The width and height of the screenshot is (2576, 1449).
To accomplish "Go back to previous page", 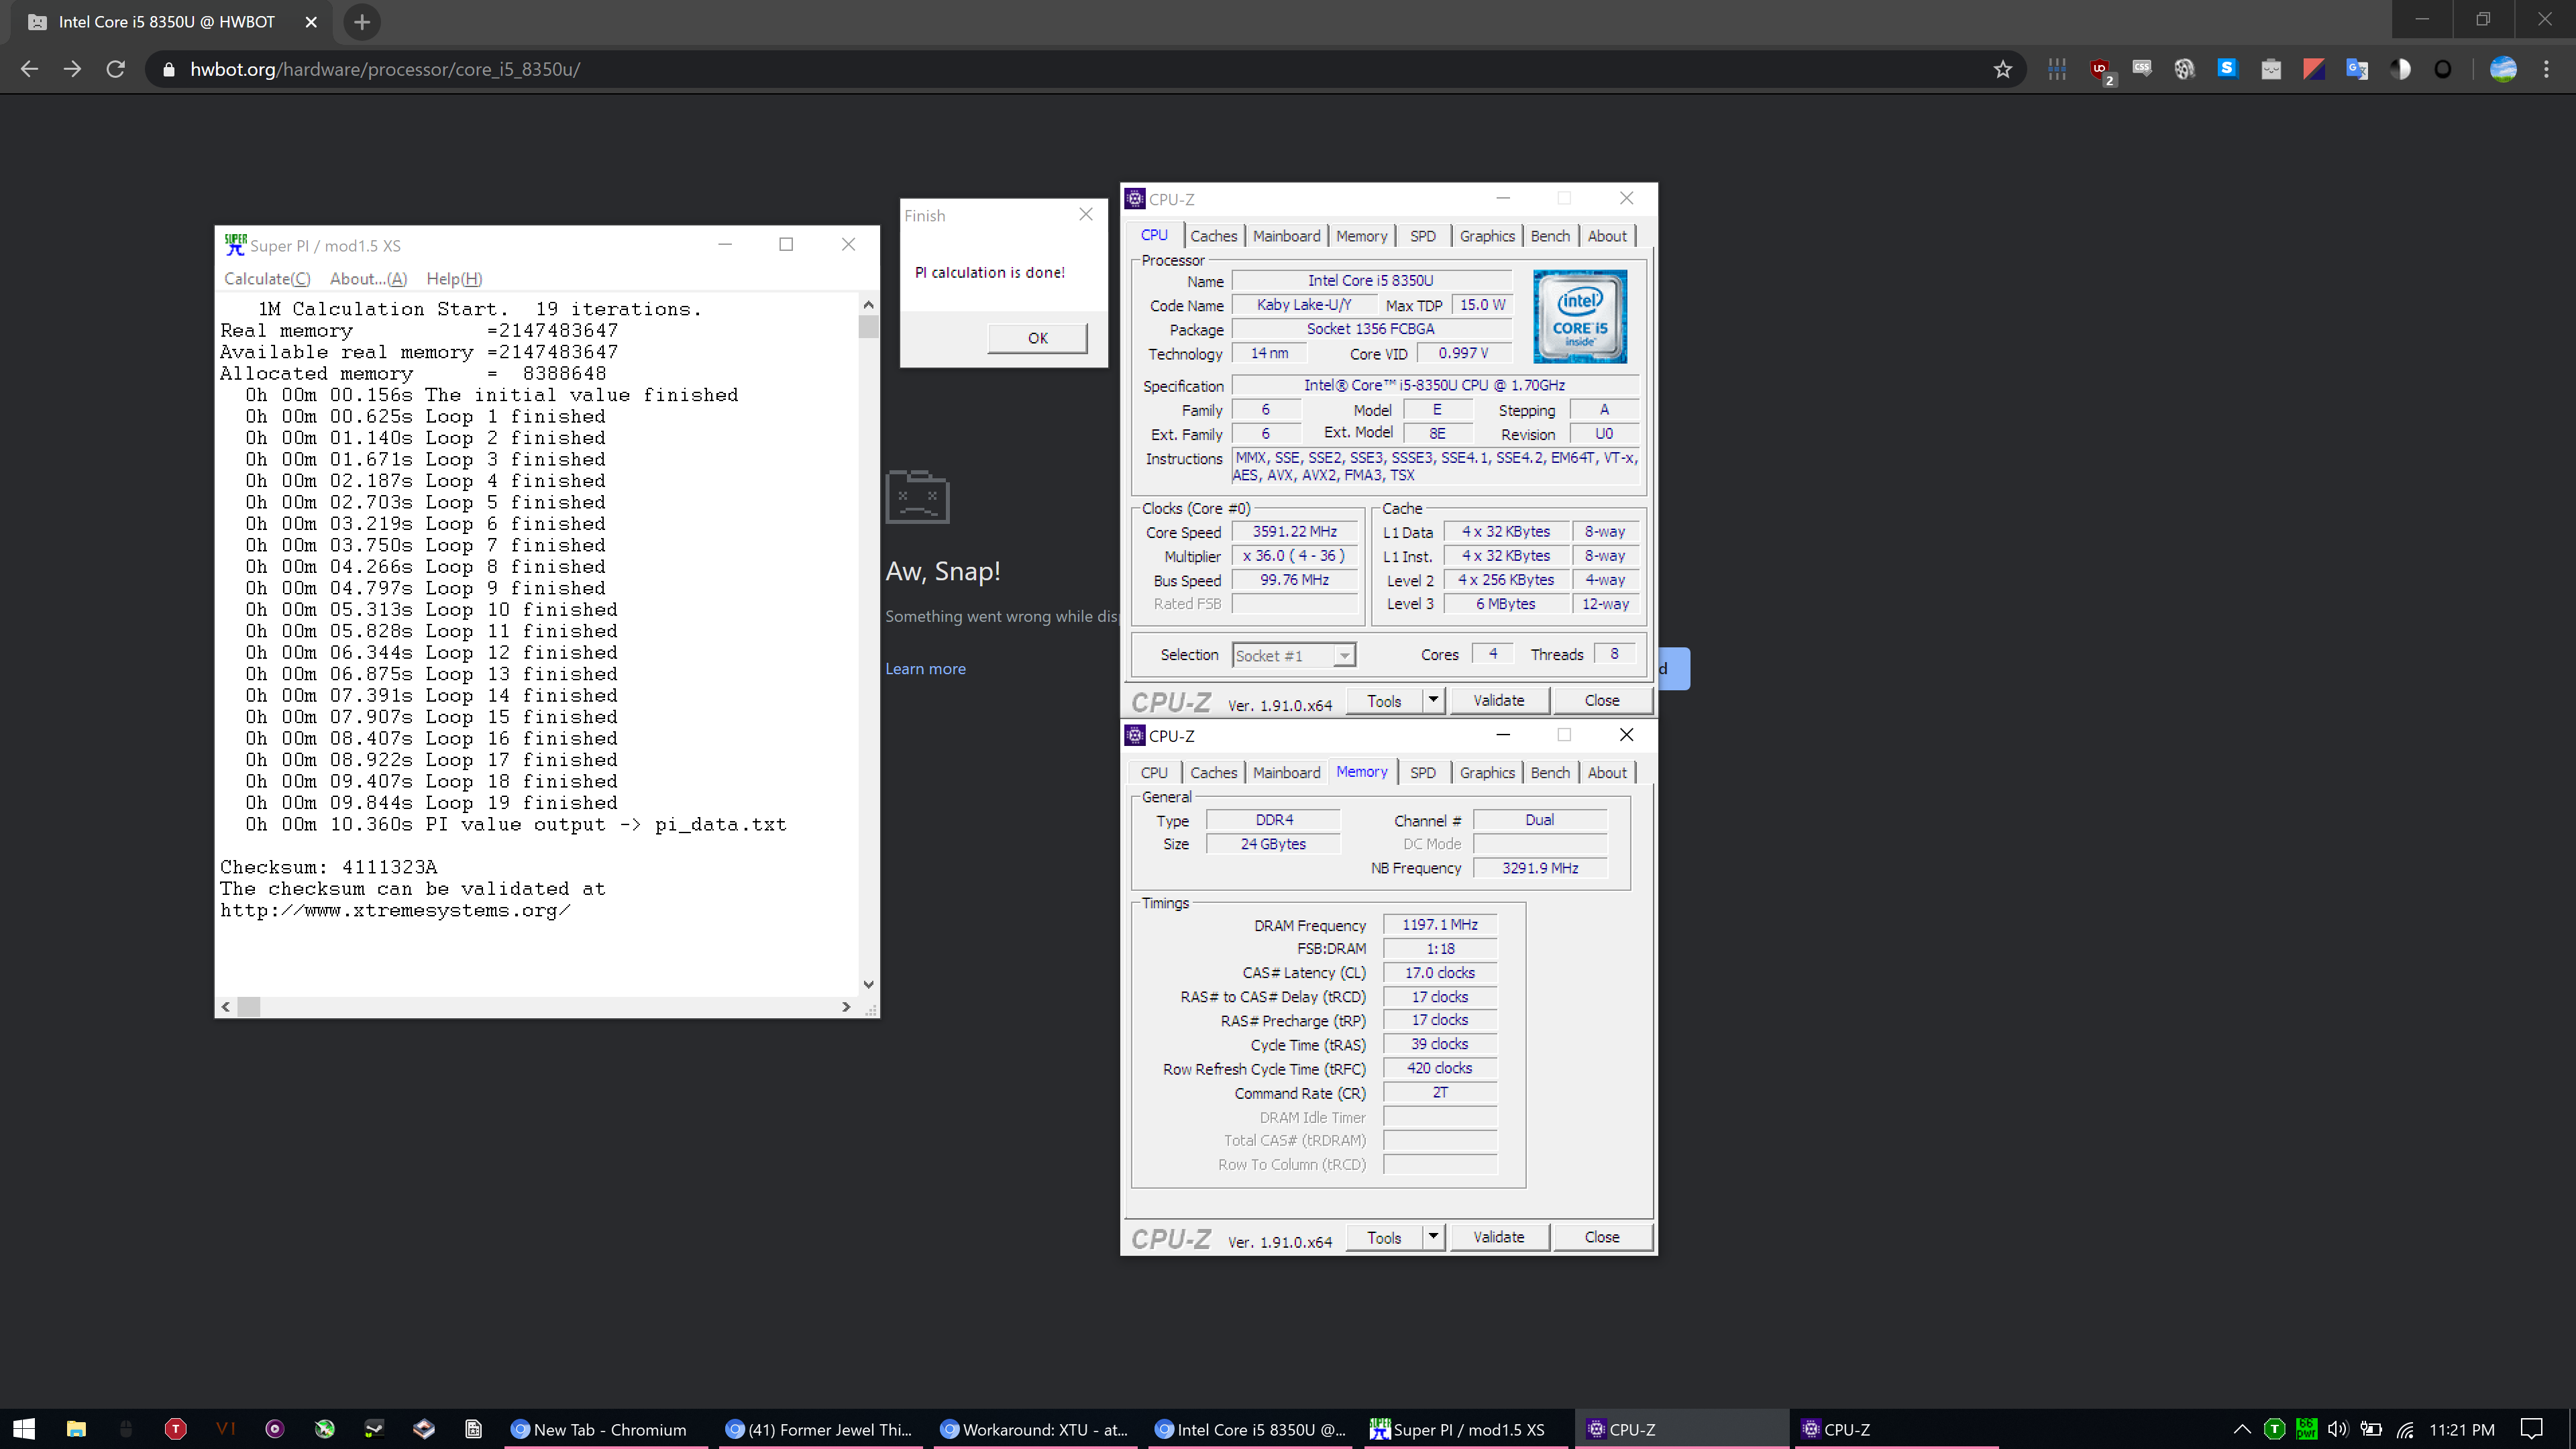I will (29, 69).
